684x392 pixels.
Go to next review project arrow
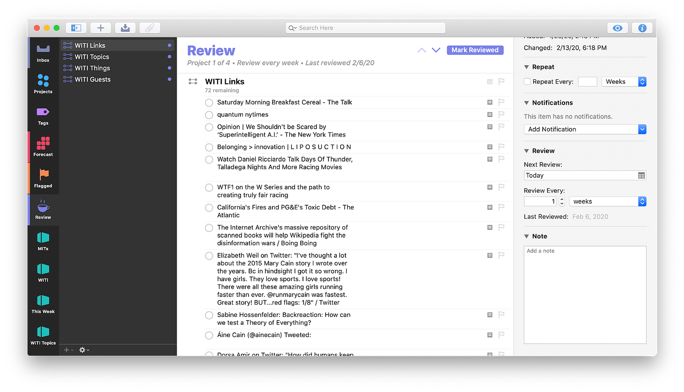436,50
